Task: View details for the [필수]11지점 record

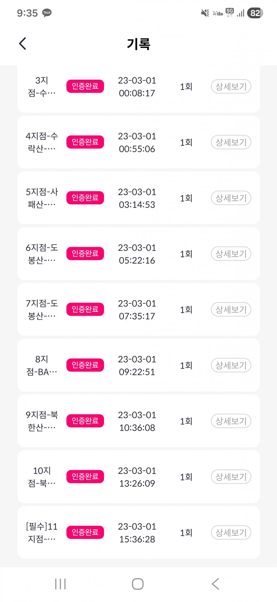Action: point(231,532)
